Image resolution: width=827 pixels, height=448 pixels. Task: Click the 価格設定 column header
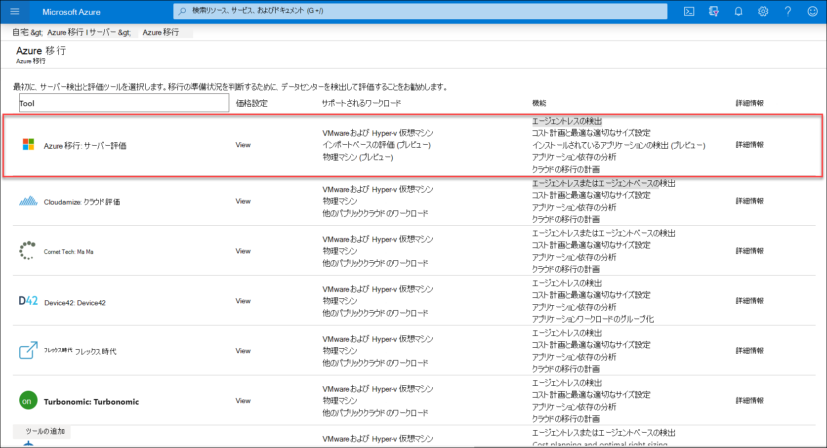click(251, 103)
